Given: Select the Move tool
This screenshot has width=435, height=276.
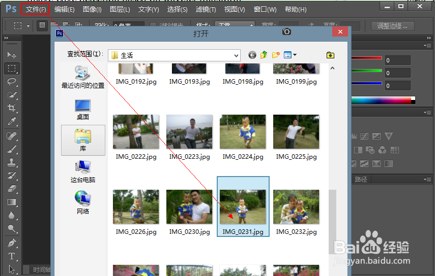Looking at the screenshot, I should pos(12,55).
